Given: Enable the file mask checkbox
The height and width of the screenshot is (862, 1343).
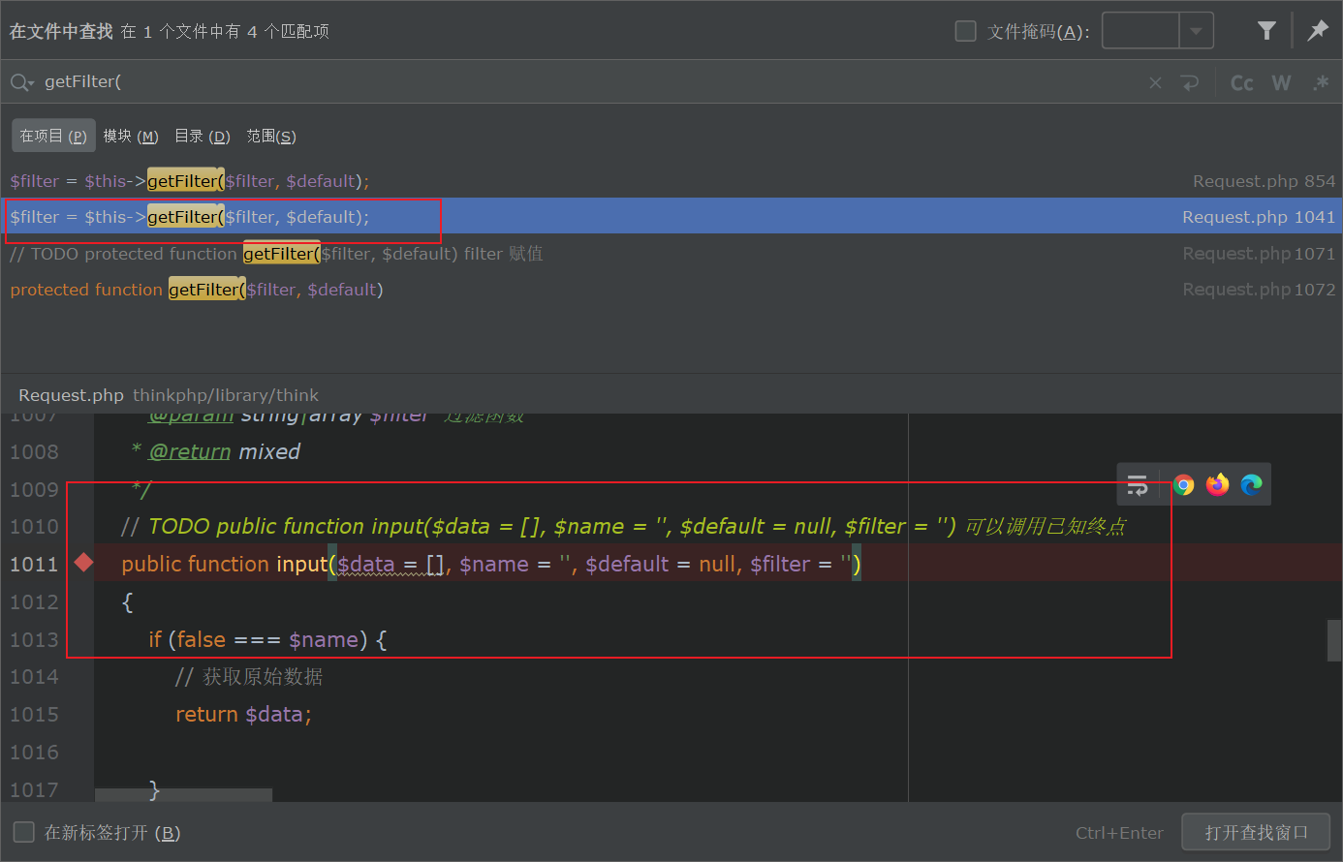Looking at the screenshot, I should pos(965,31).
